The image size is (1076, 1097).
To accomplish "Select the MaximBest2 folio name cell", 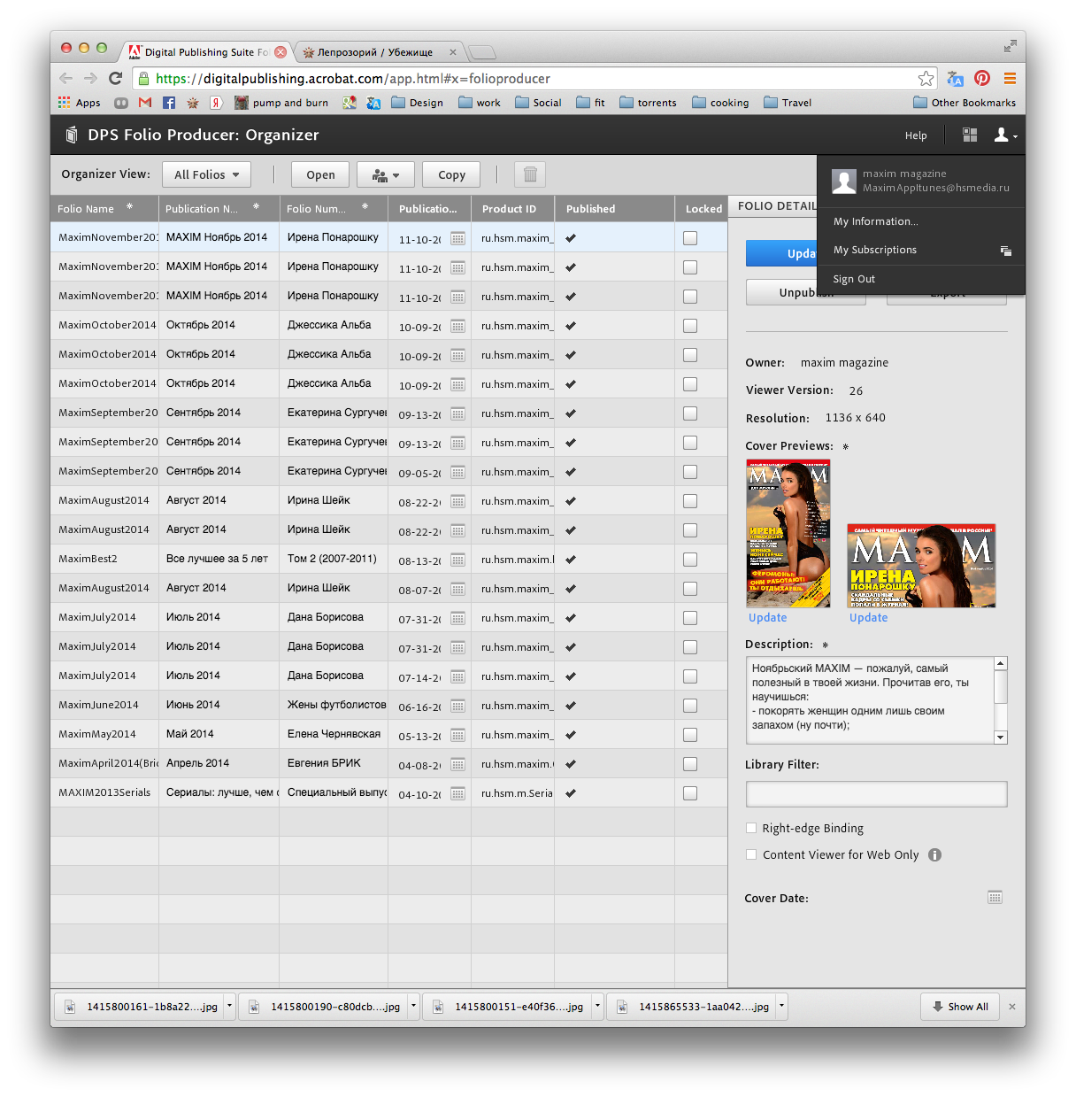I will [104, 559].
